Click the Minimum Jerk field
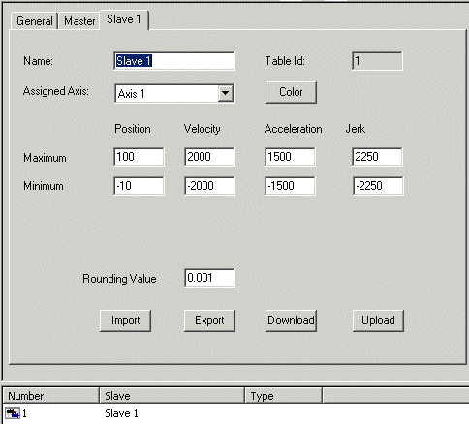469x424 pixels. click(x=378, y=186)
